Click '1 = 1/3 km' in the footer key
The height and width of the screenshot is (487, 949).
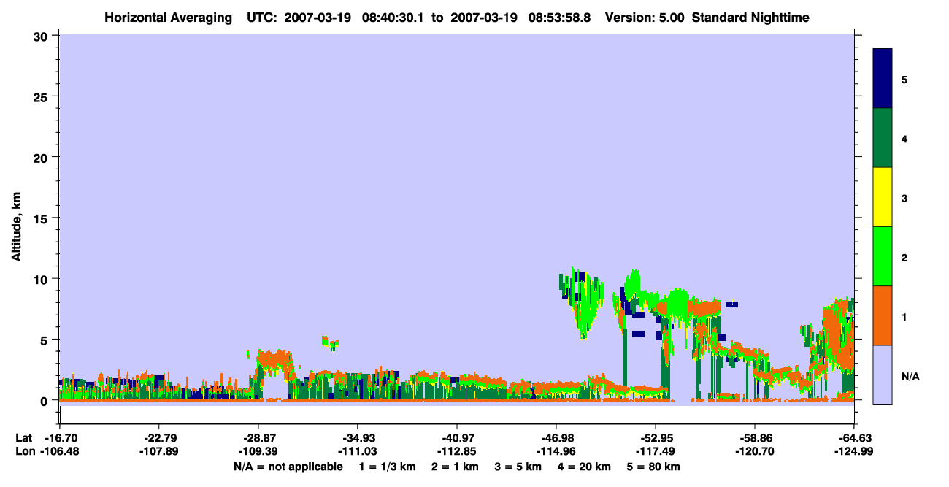point(387,467)
